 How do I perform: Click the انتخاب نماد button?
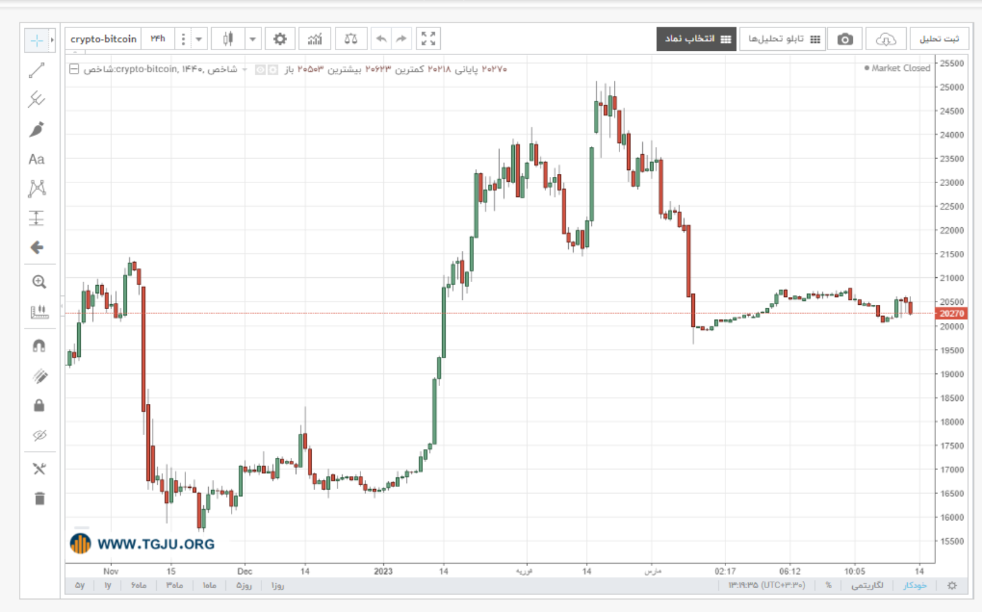click(x=697, y=39)
